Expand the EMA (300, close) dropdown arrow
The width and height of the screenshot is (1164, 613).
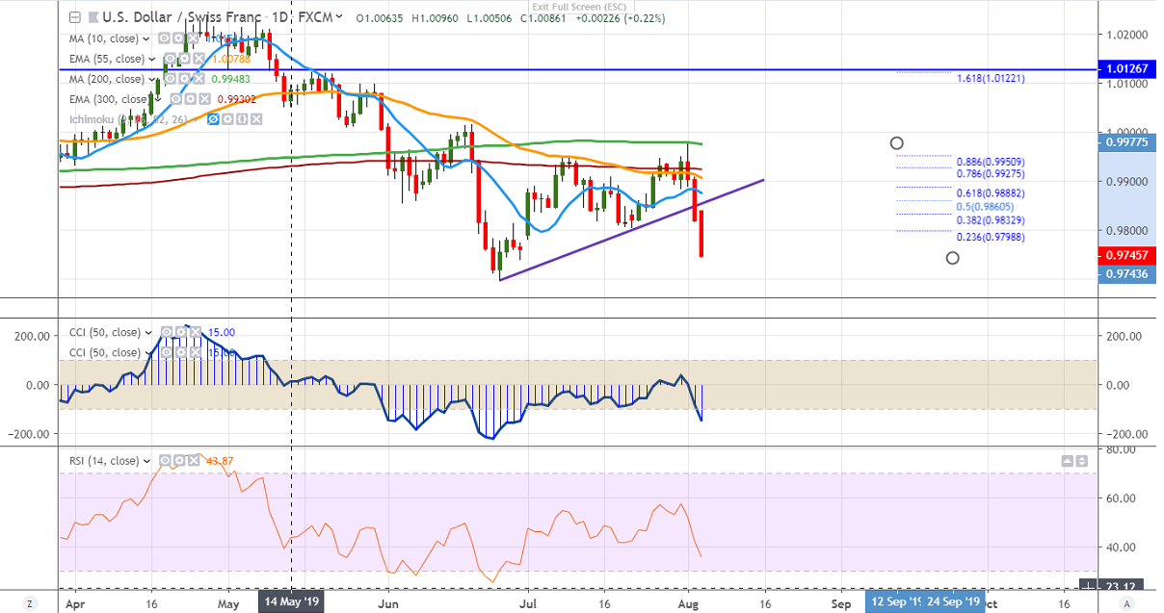click(158, 99)
